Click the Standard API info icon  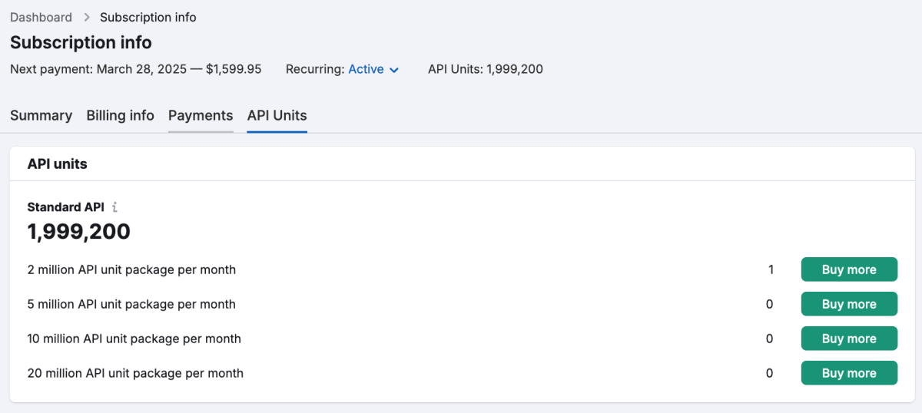114,207
